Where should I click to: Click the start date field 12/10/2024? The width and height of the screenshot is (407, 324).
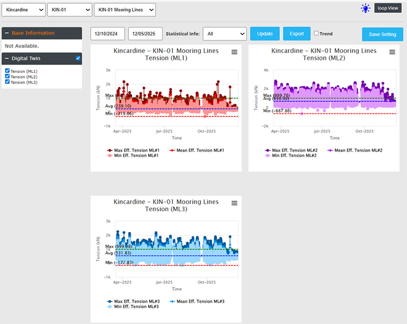107,34
